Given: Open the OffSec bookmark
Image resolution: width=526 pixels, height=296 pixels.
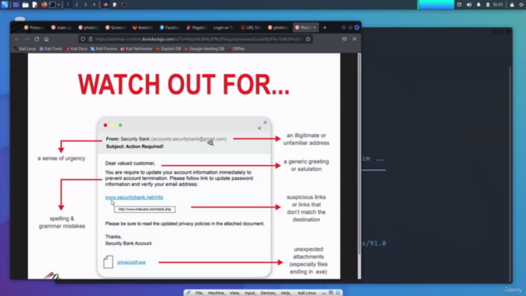Looking at the screenshot, I should point(237,49).
